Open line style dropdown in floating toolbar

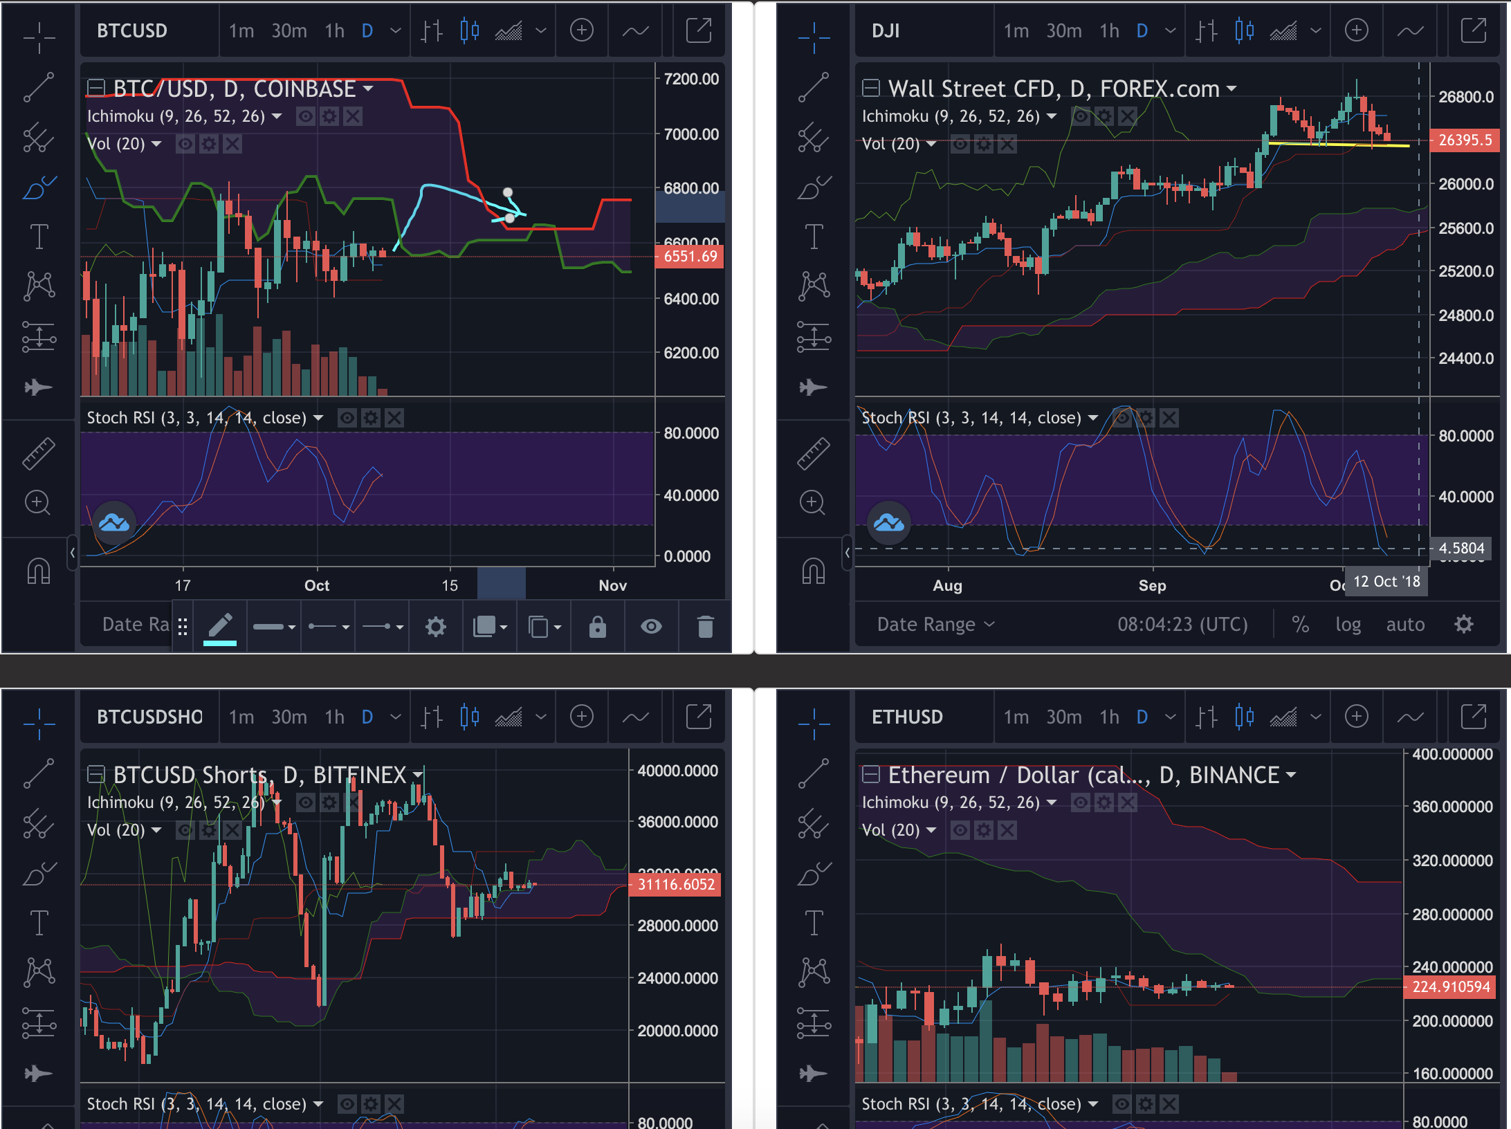pyautogui.click(x=275, y=627)
